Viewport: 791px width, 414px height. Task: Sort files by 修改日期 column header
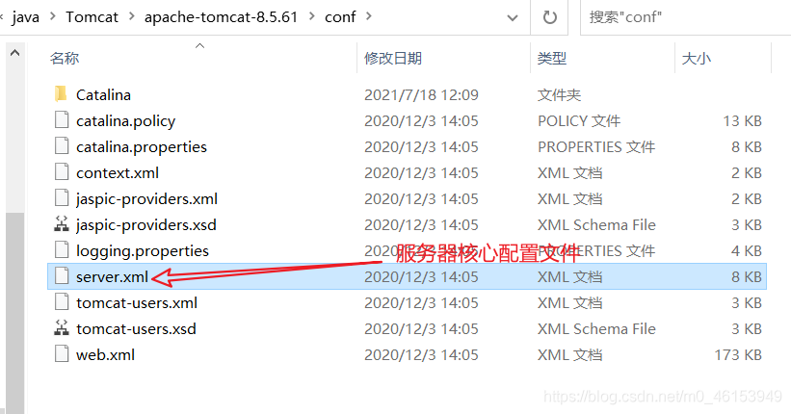coord(393,58)
